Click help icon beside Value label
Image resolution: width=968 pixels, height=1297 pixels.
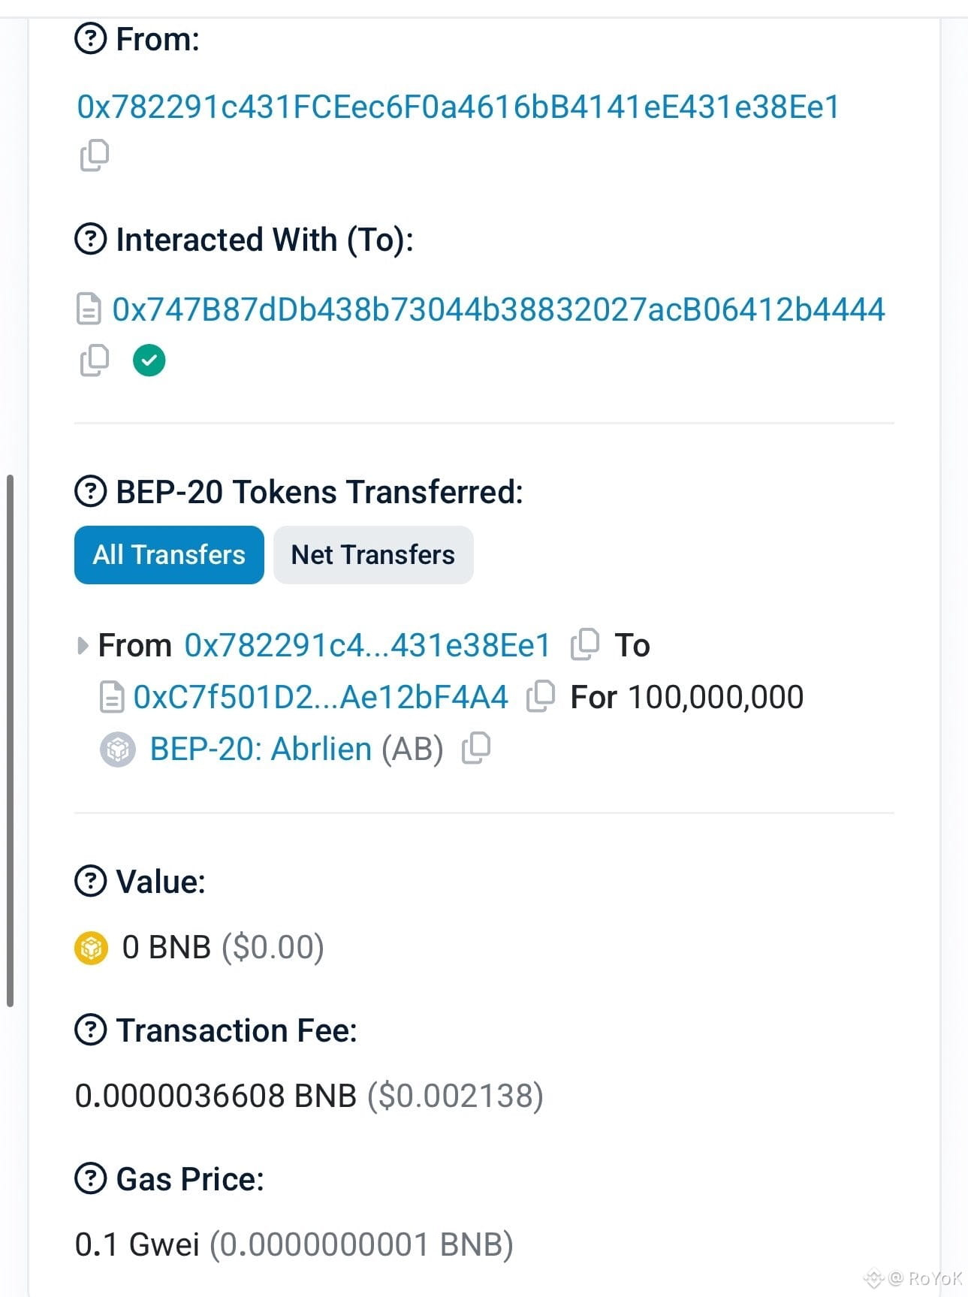coord(91,881)
